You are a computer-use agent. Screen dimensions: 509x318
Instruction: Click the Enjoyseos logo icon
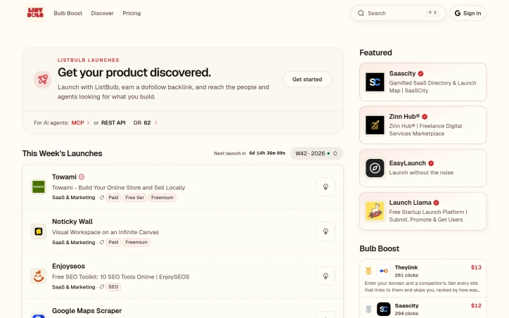[38, 276]
